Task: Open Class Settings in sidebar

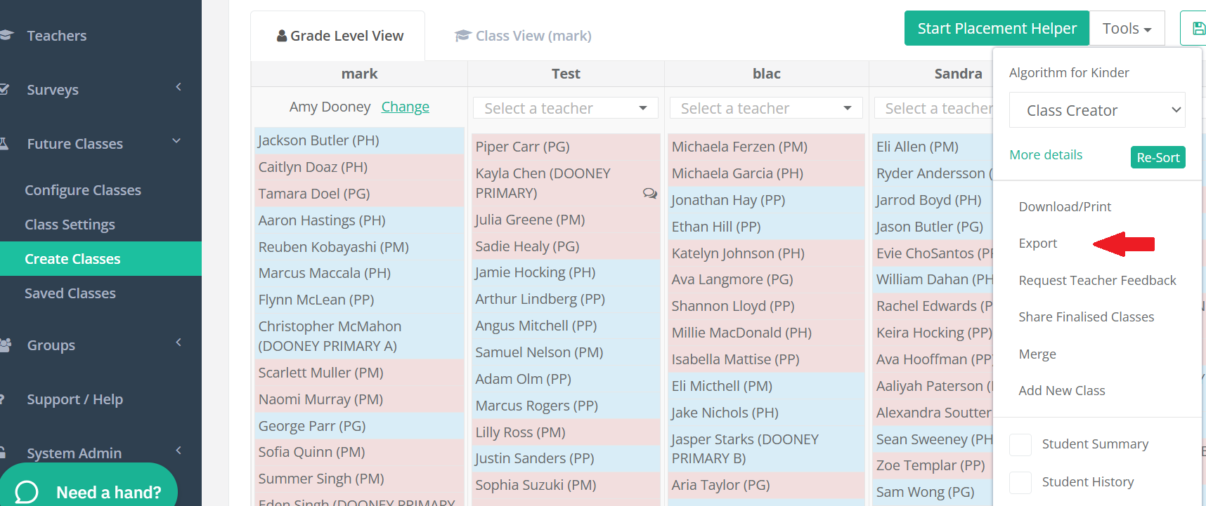Action: point(70,225)
